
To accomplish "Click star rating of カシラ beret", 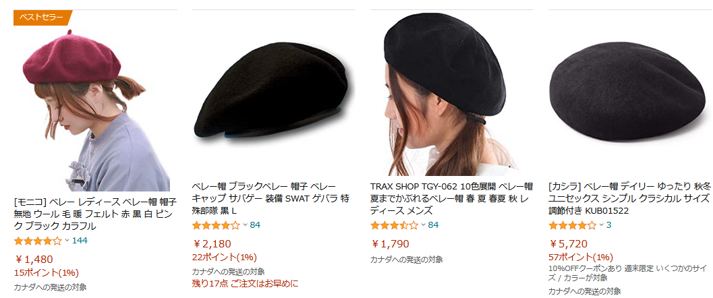I will pos(573,225).
